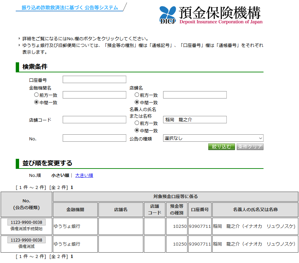Viewport: 299px width, 263px height.
Task: Open notice 1123-9900-0038 in 債権消滅手続開始 row
Action: 26,222
